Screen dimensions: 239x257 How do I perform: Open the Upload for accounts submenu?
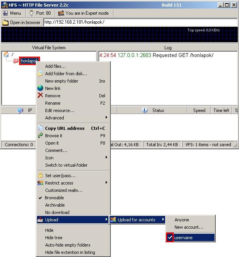pyautogui.click(x=137, y=220)
